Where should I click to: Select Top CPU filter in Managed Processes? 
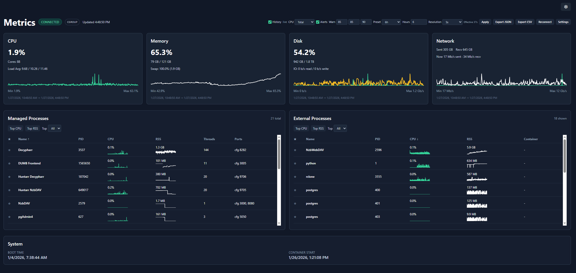15,128
